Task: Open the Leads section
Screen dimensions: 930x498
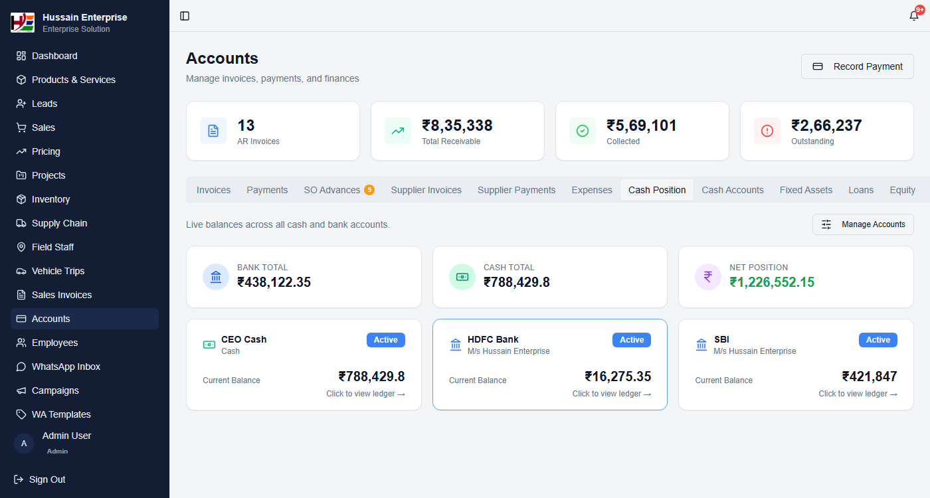Action: point(84,104)
